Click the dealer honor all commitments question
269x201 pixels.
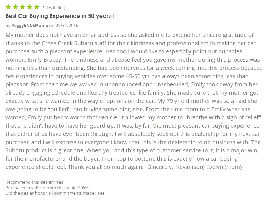(x=51, y=193)
